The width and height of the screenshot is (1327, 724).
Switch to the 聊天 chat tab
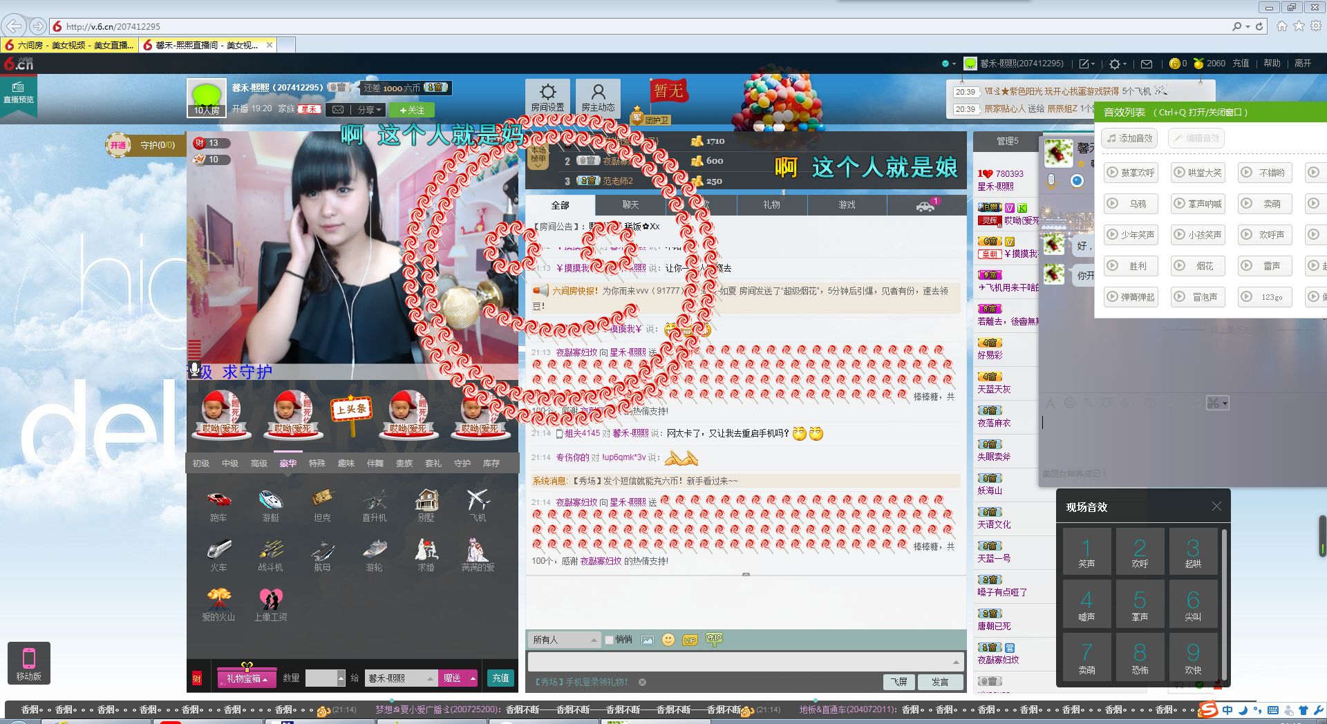click(x=630, y=205)
